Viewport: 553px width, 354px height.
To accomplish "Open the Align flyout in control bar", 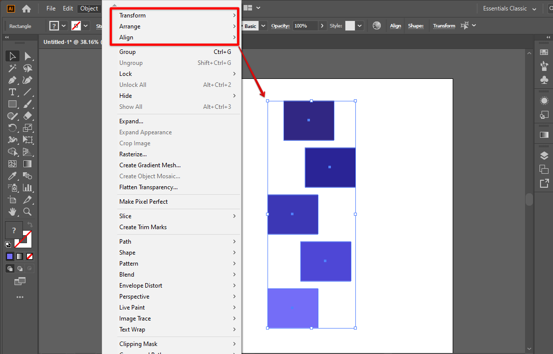I will point(395,25).
